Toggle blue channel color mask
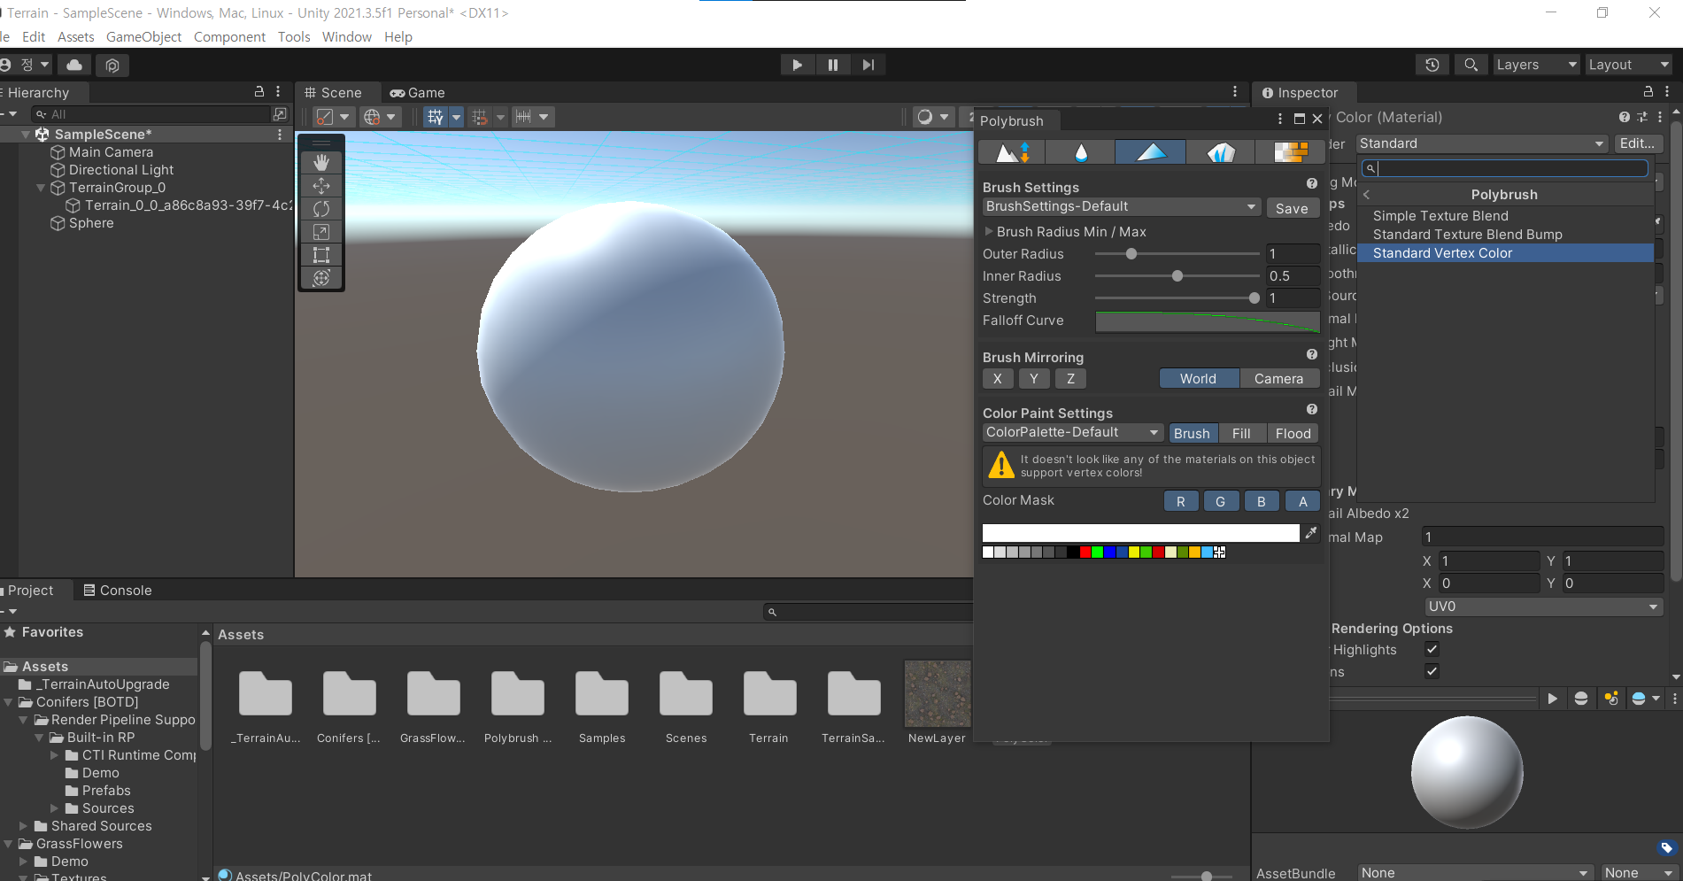Viewport: 1683px width, 881px height. 1262,501
